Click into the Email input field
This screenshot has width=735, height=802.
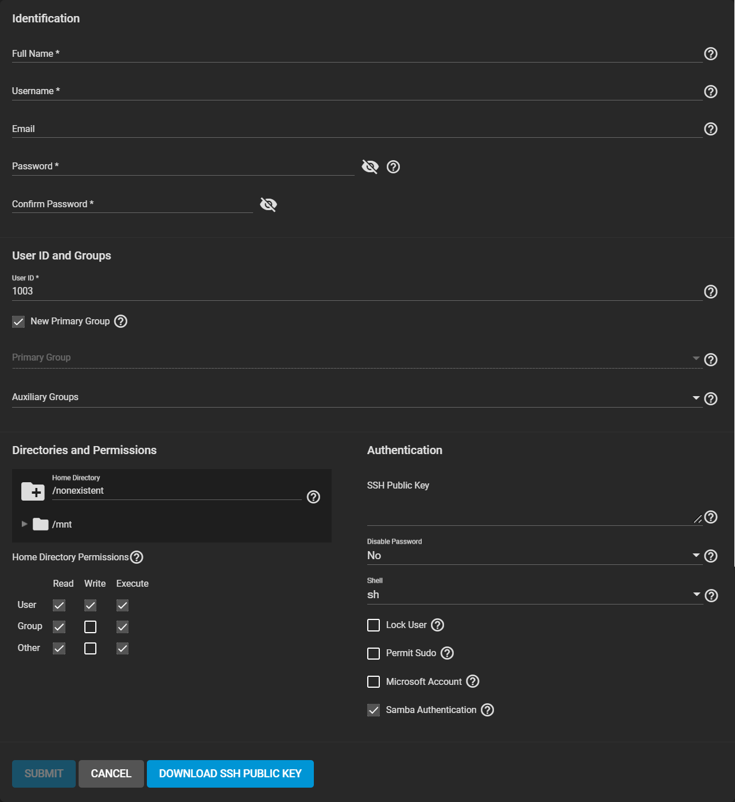(356, 129)
